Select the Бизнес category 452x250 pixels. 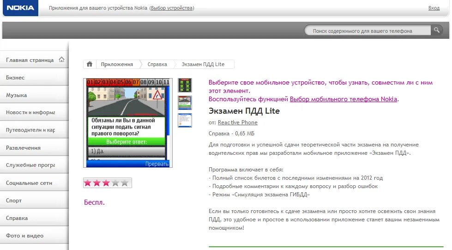point(34,77)
